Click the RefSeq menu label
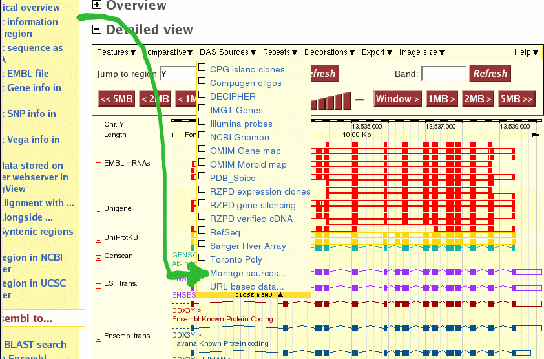Screen dimensions: 544x359 [x=225, y=233]
